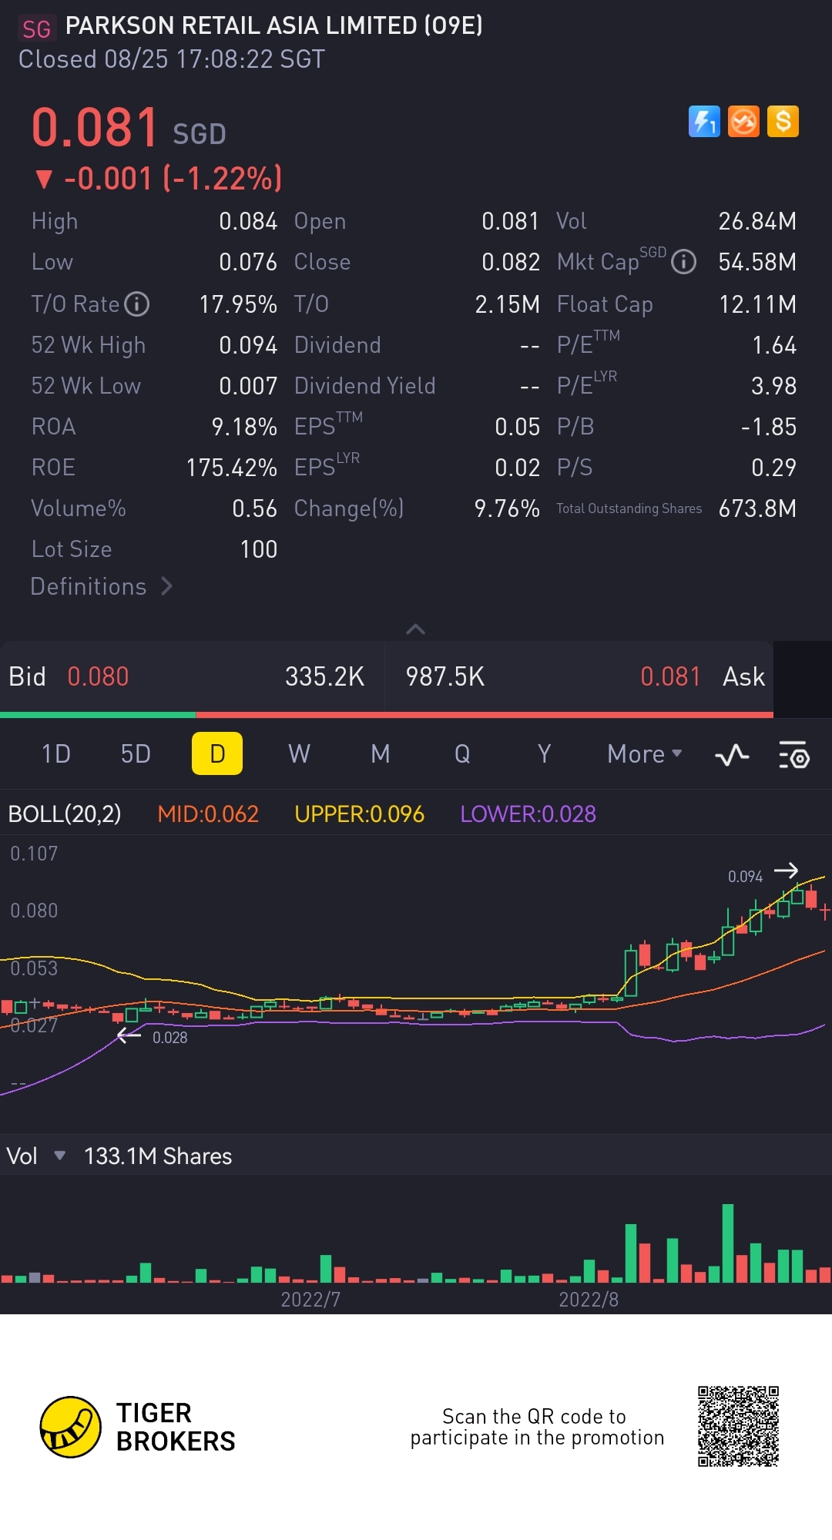The image size is (832, 1540).
Task: Open the Mkt Cap info icon
Action: (x=683, y=262)
